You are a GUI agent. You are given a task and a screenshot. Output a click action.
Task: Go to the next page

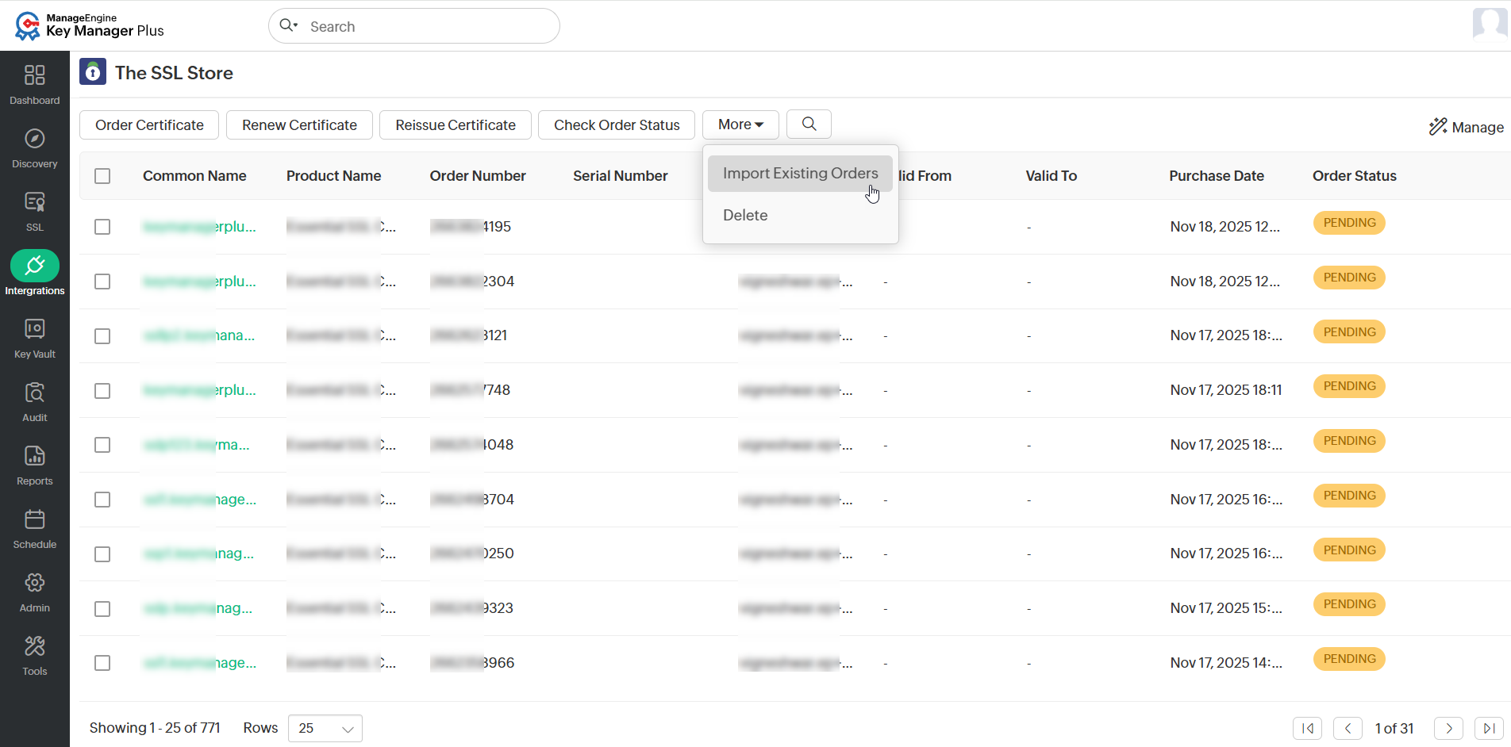click(1449, 728)
